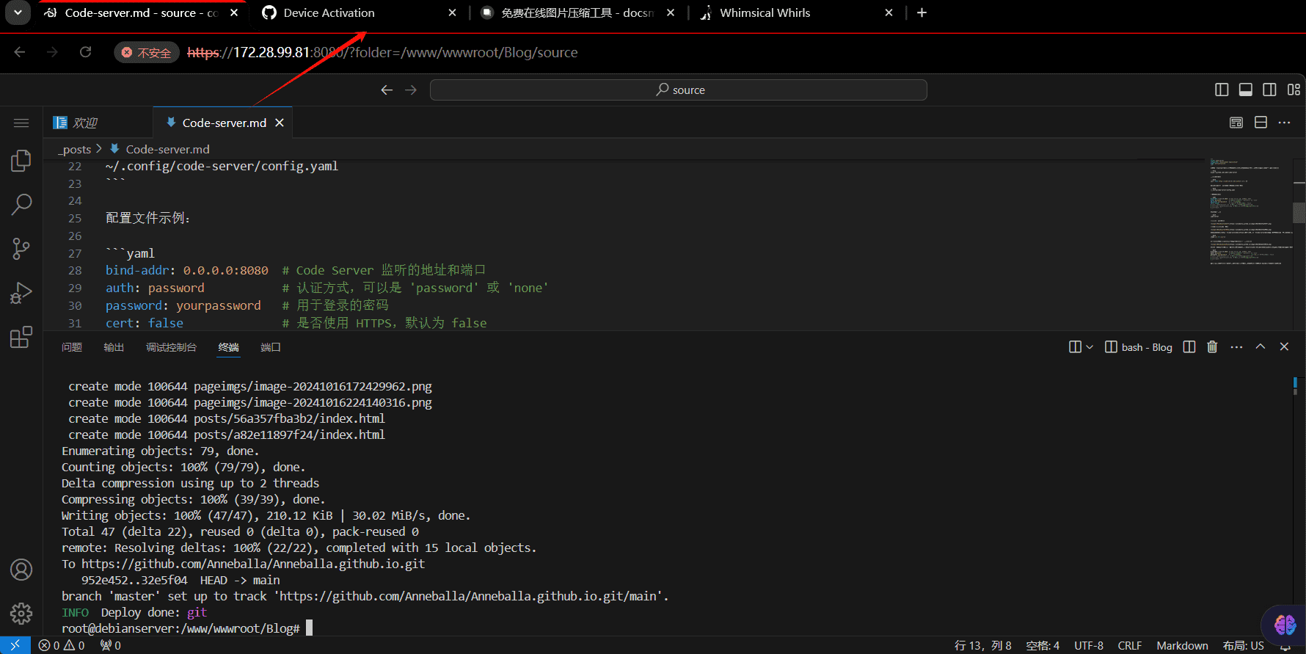
Task: Open browser tab search dropdown
Action: point(18,12)
